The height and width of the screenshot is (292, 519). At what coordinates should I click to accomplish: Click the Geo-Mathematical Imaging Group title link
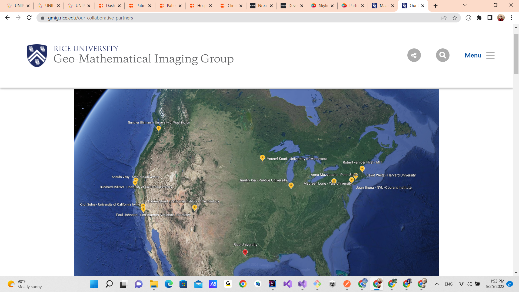click(x=144, y=59)
